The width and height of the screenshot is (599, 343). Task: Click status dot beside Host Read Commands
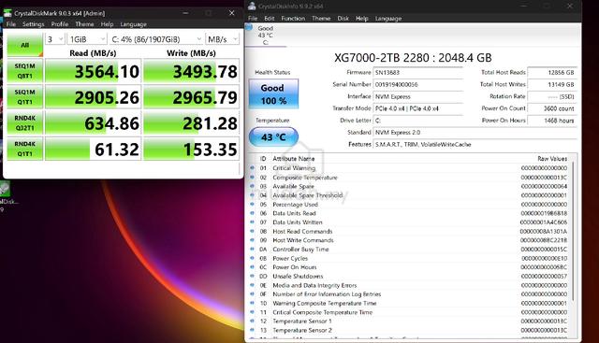(252, 231)
